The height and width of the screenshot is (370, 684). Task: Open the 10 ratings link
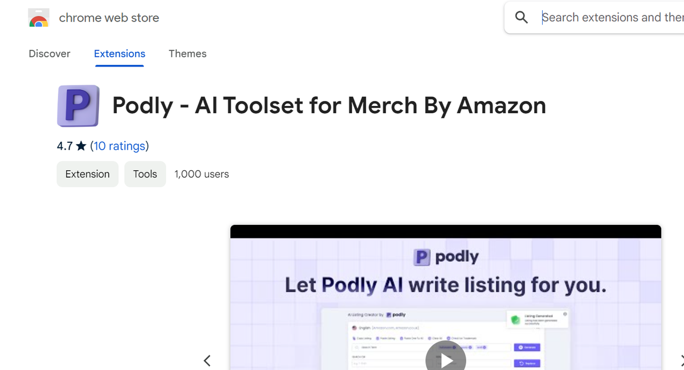click(120, 146)
